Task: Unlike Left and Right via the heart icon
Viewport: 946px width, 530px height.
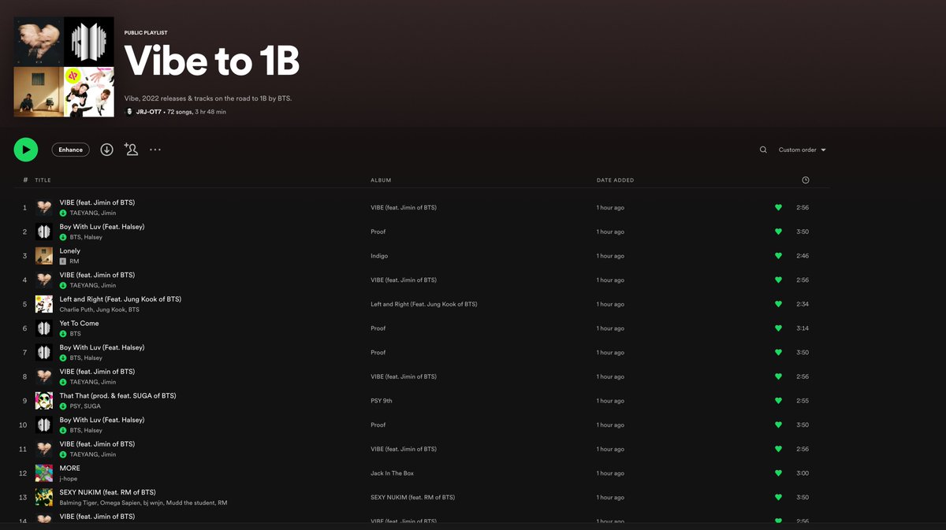Action: [x=778, y=304]
